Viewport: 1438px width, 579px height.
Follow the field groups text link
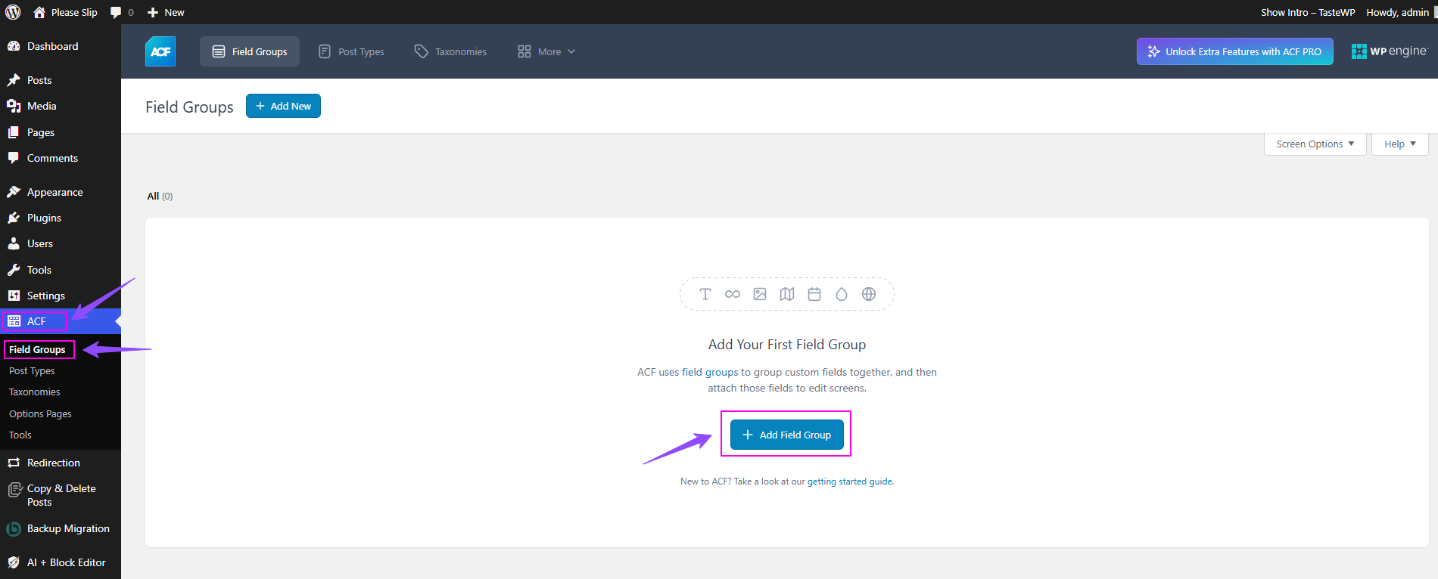coord(710,372)
